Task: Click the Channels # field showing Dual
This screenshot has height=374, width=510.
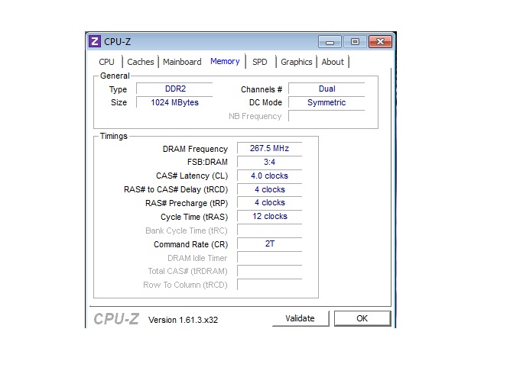Action: [326, 89]
